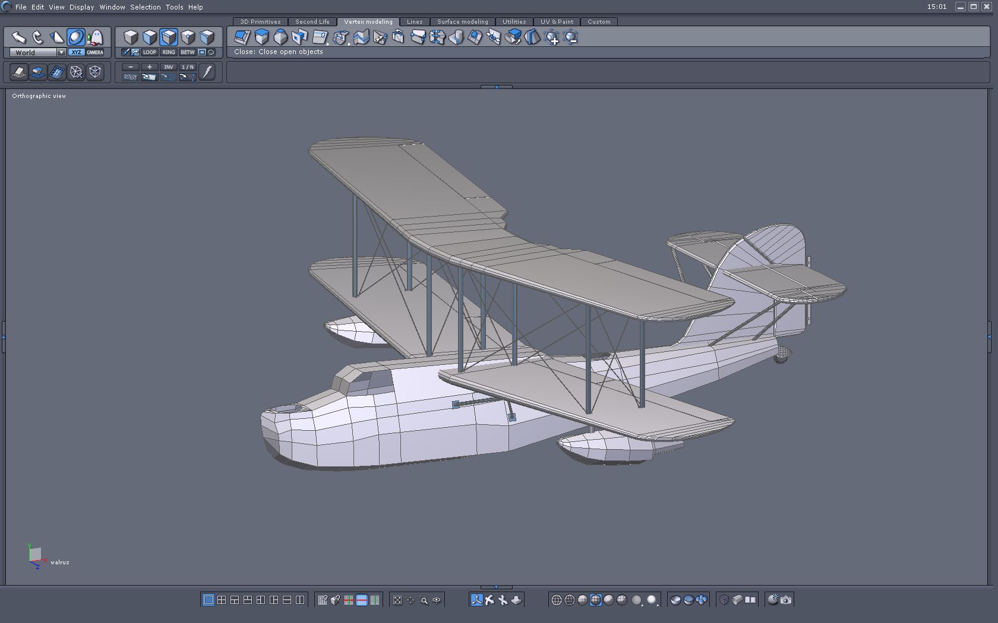This screenshot has height=623, width=998.
Task: Shrink selection with the minus button
Action: [x=131, y=67]
